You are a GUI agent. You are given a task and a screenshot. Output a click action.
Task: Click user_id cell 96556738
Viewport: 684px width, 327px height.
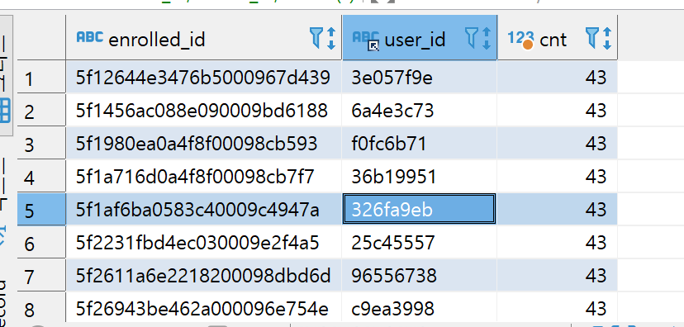click(x=419, y=276)
